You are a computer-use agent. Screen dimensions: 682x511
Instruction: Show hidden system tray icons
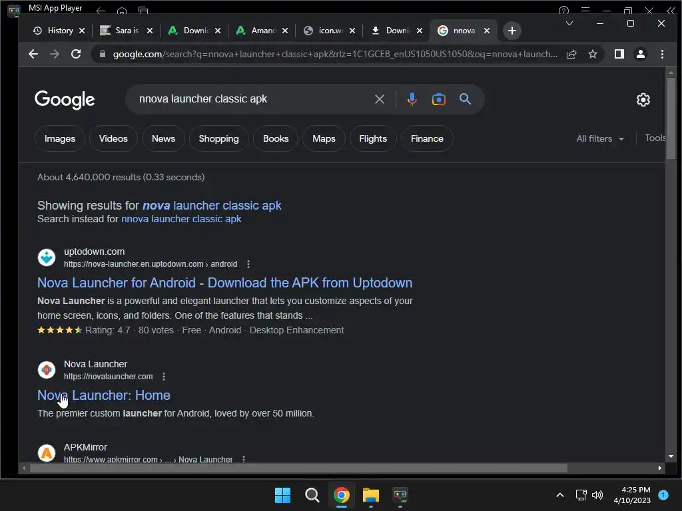point(560,495)
